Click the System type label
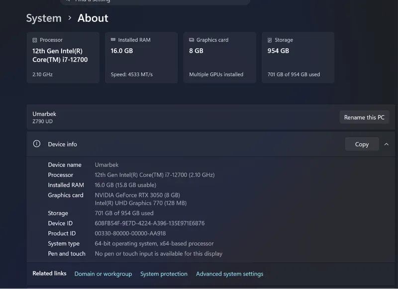The width and height of the screenshot is (398, 289). pyautogui.click(x=64, y=244)
